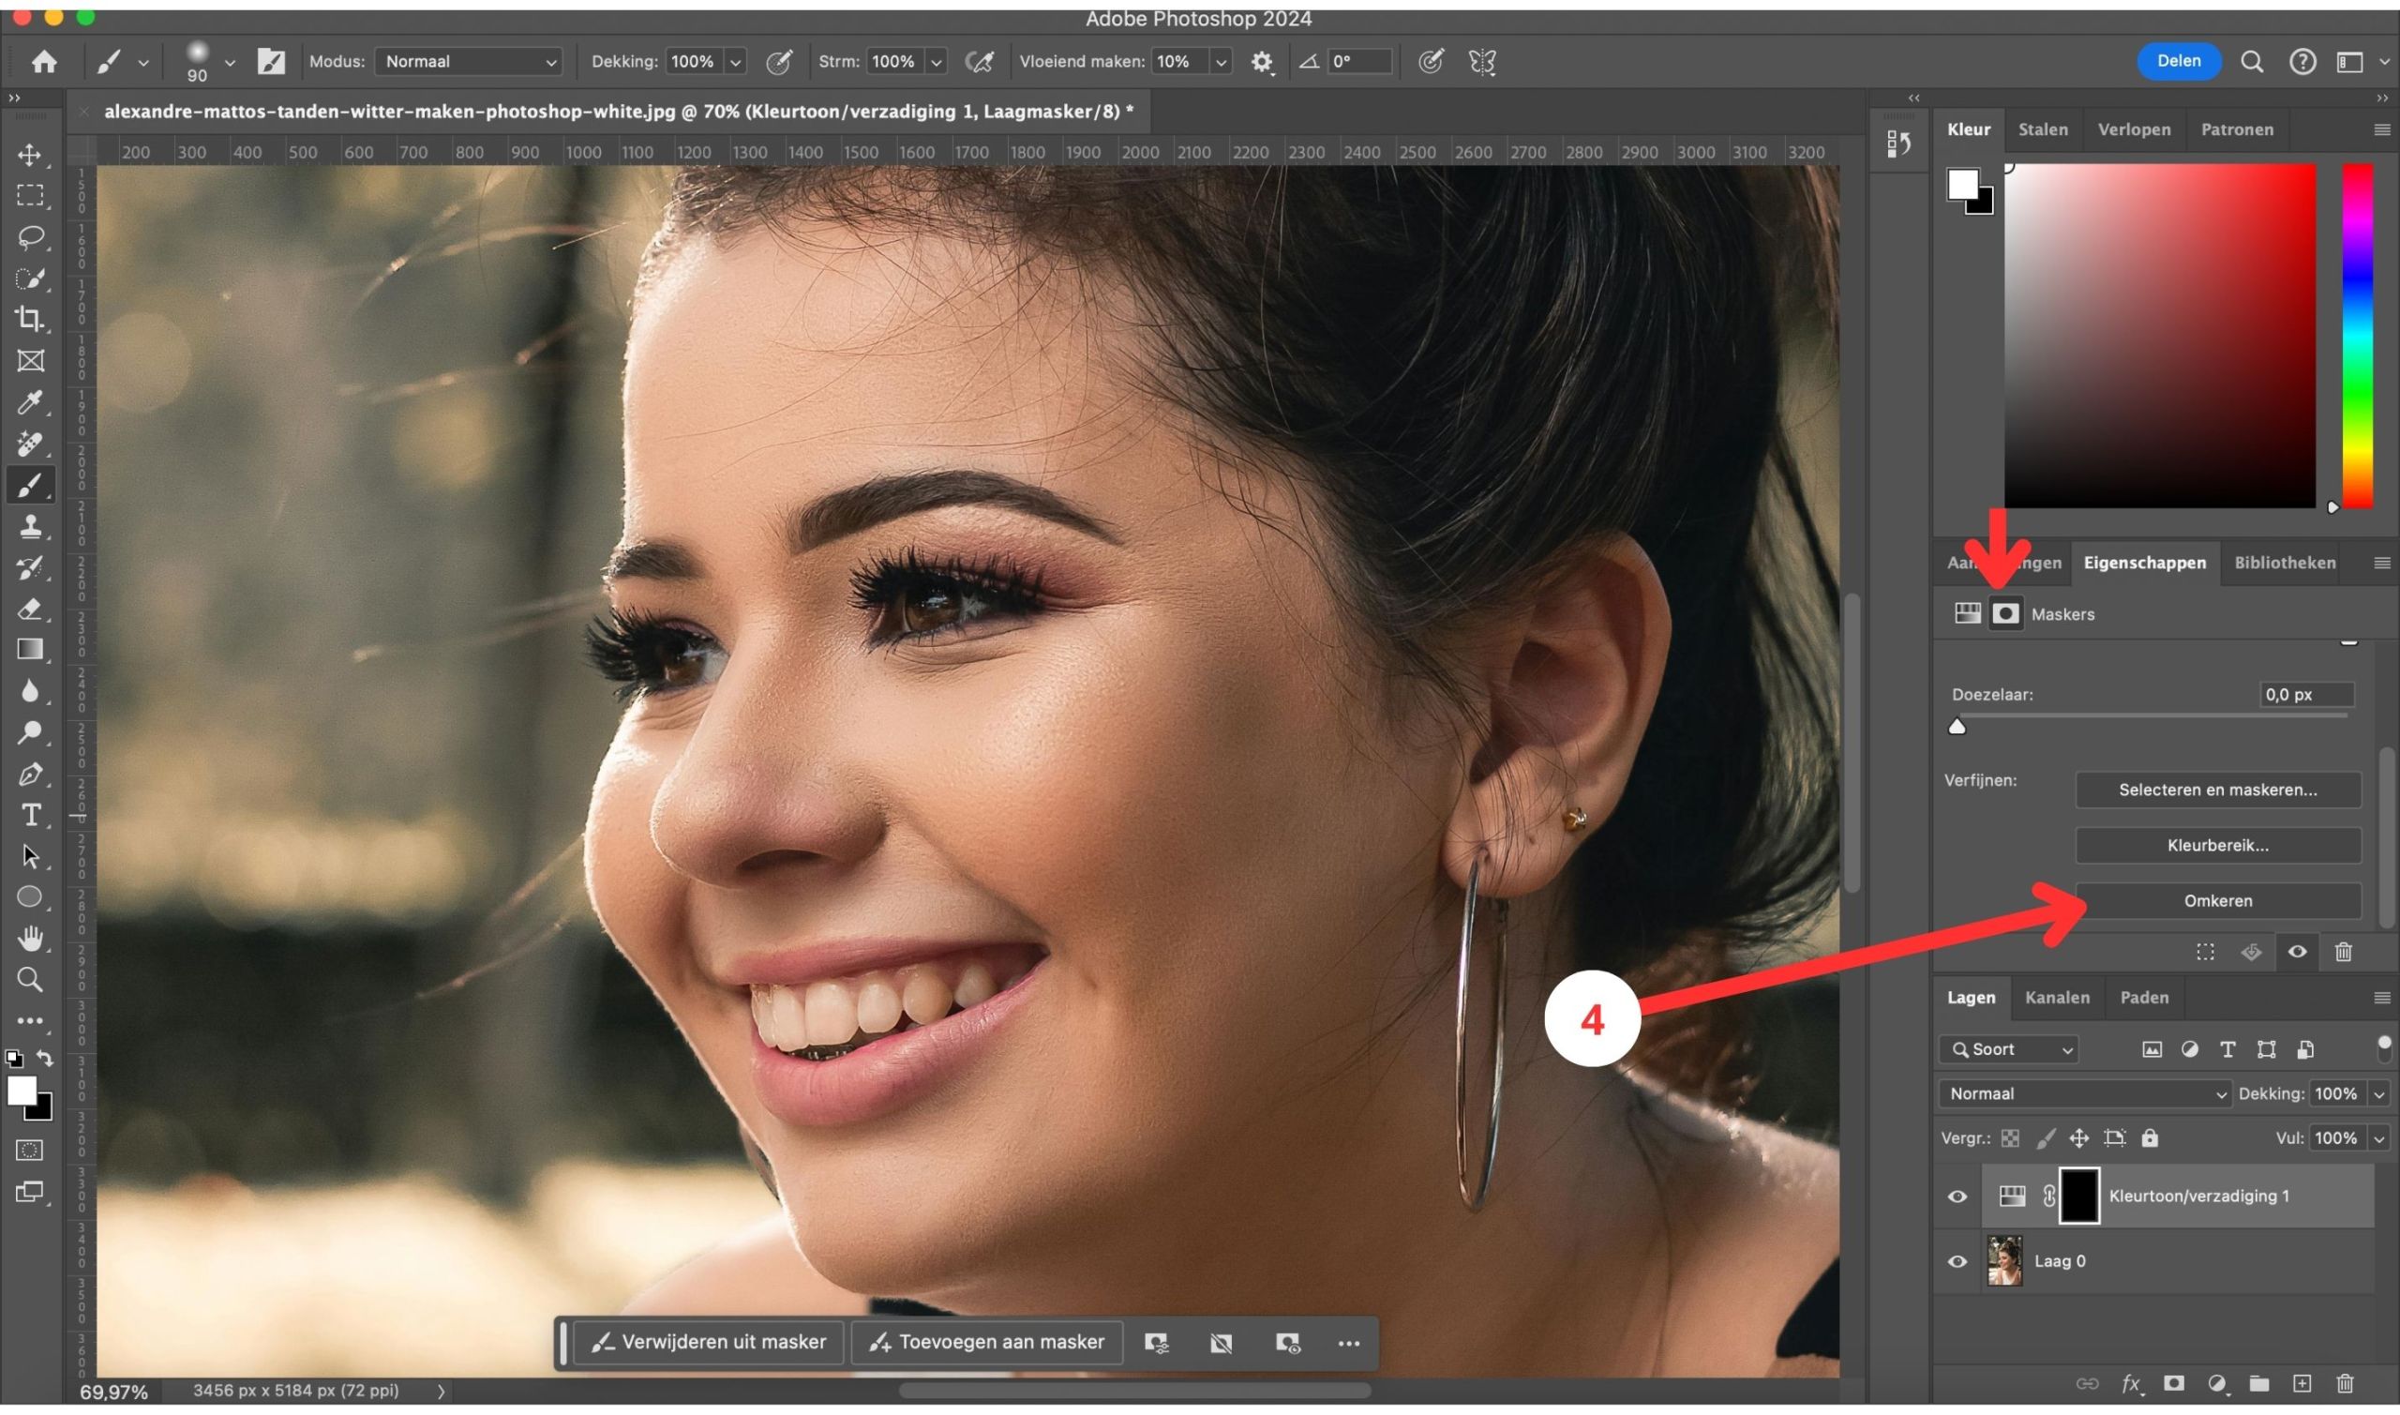Screen dimensions: 2400x1415
Task: Toggle mask visibility eye in Eigenschappen panel
Action: coord(2297,952)
